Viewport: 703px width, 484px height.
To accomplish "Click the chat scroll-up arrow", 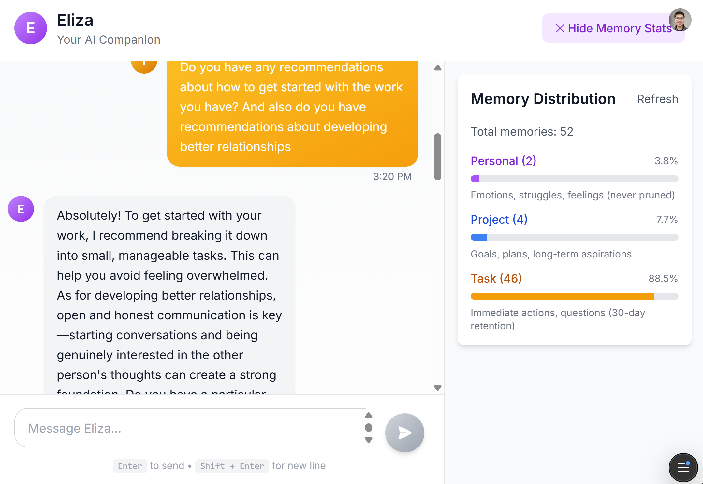I will point(438,67).
